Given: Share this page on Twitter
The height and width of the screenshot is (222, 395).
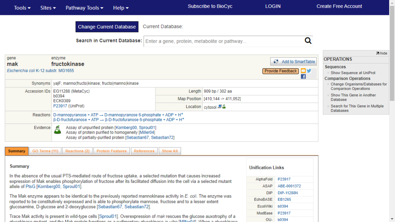Looking at the screenshot, I should (x=309, y=71).
